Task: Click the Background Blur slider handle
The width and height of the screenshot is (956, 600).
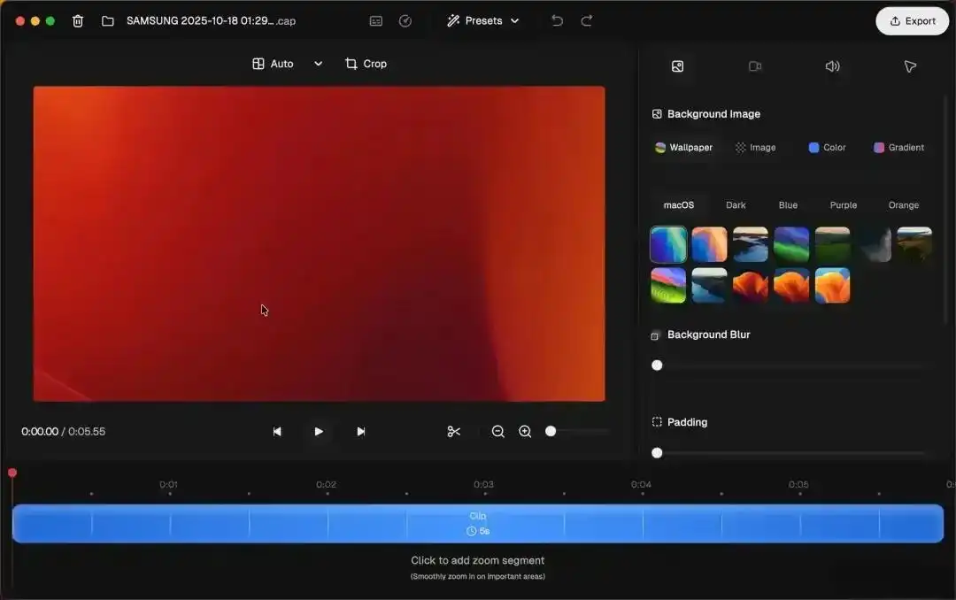Action: click(657, 365)
